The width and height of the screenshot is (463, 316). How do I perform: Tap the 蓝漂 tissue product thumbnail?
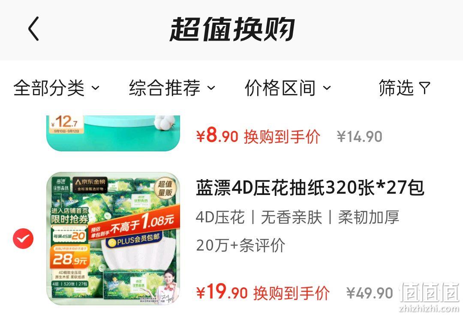pos(113,239)
